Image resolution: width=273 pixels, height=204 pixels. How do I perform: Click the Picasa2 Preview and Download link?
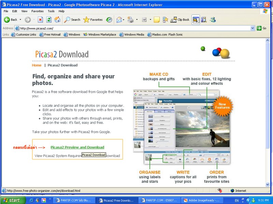[77, 147]
